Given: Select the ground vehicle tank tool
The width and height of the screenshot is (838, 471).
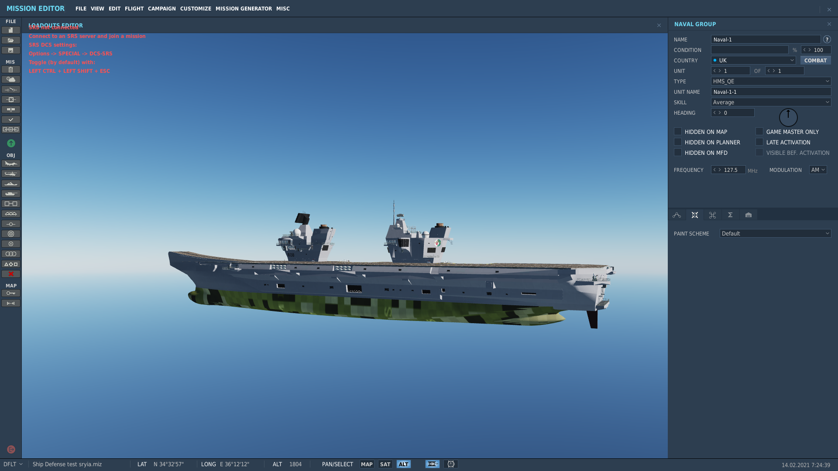Looking at the screenshot, I should (11, 194).
